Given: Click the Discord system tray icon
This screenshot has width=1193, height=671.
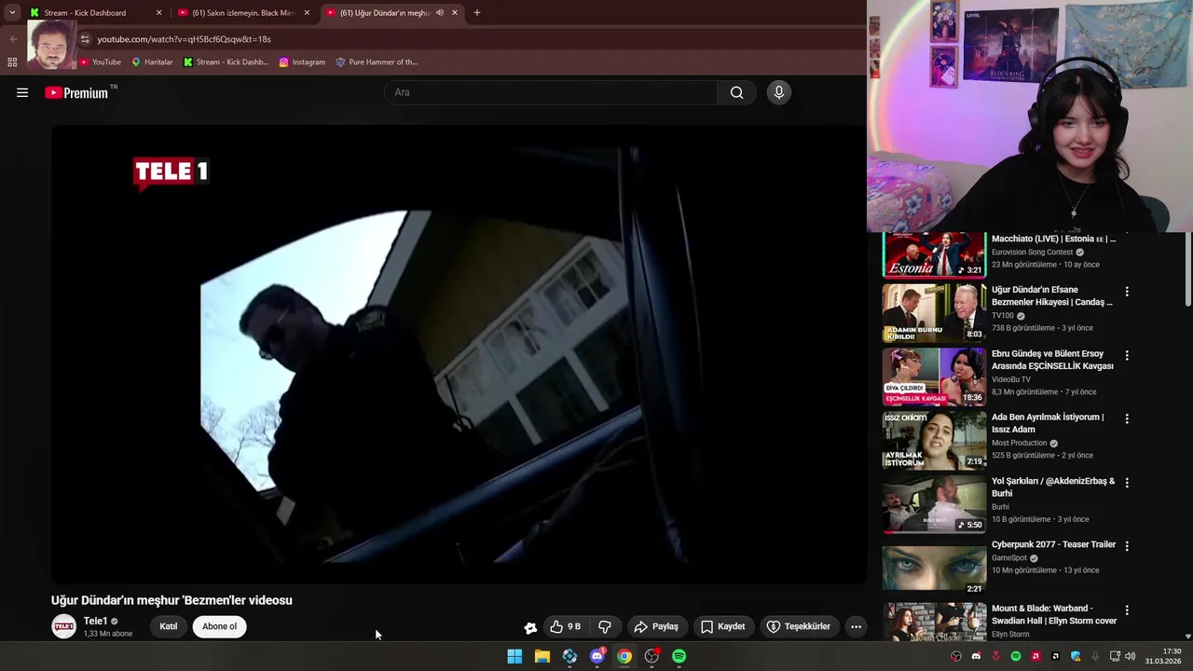Looking at the screenshot, I should point(976,656).
